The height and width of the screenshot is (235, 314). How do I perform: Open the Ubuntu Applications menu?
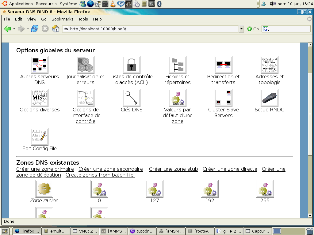21,4
